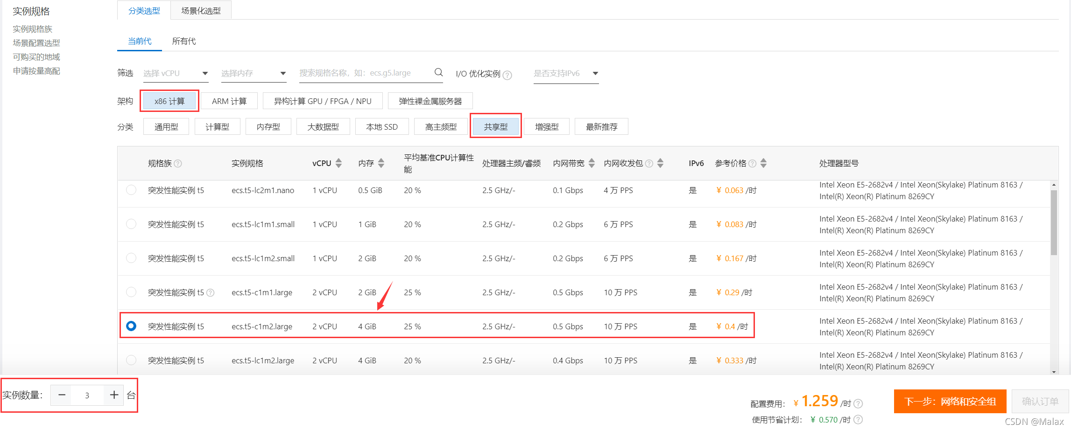The width and height of the screenshot is (1071, 430).
Task: Click the 处理器型号 column header
Action: (x=839, y=163)
